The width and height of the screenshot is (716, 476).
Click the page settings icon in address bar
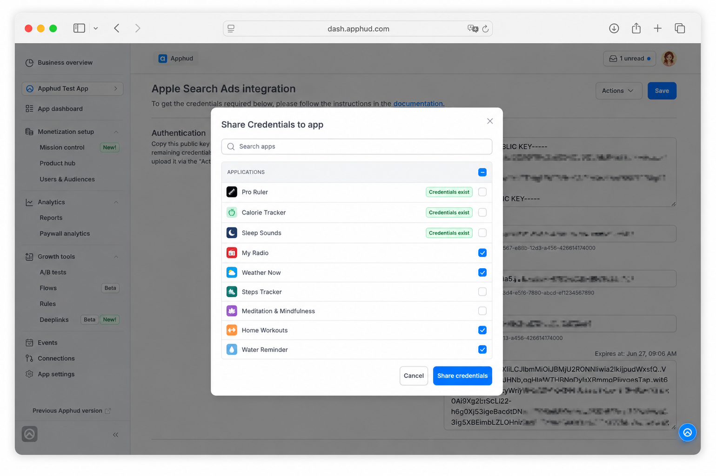coord(231,29)
